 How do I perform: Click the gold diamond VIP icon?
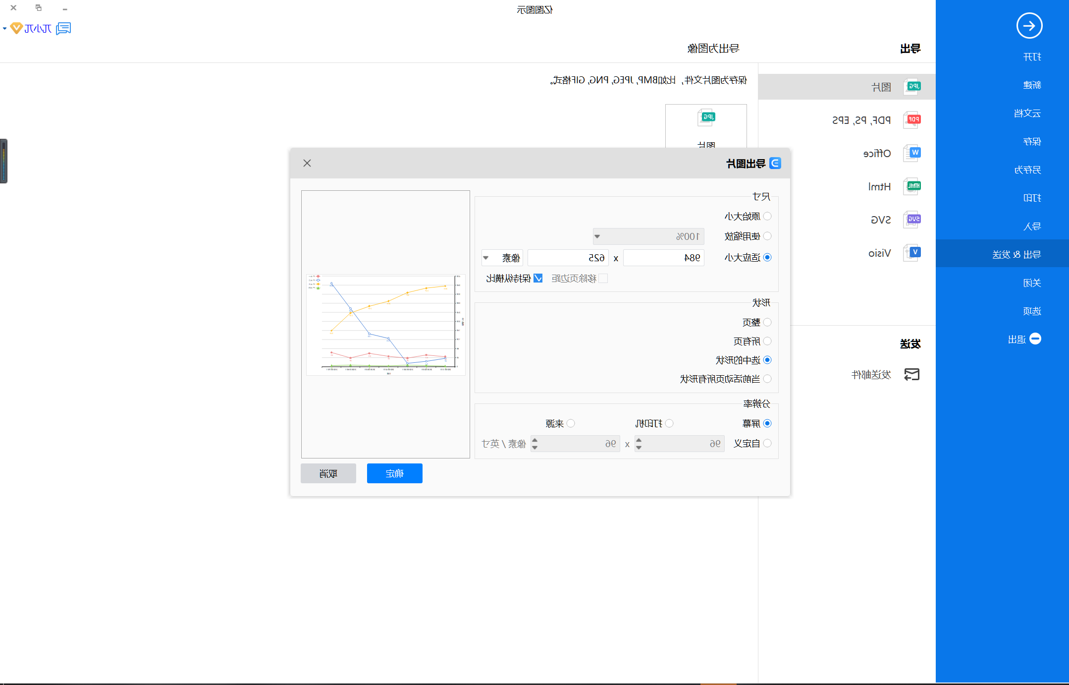[x=16, y=28]
